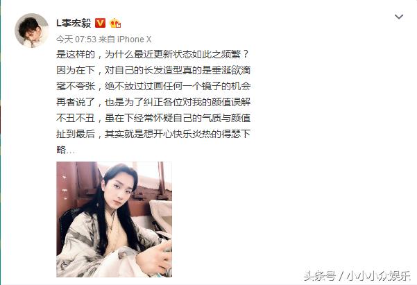
Task: Click the trailing ellipsis after 略
Action: click(x=71, y=151)
